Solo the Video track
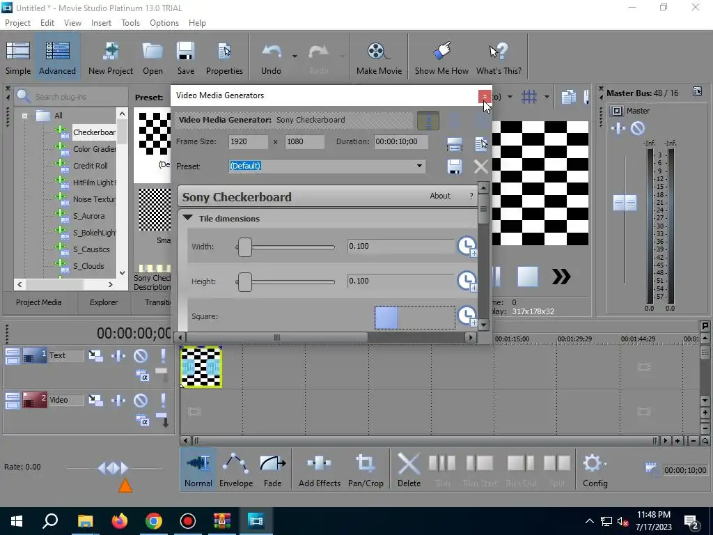This screenshot has height=535, width=713. pyautogui.click(x=163, y=400)
